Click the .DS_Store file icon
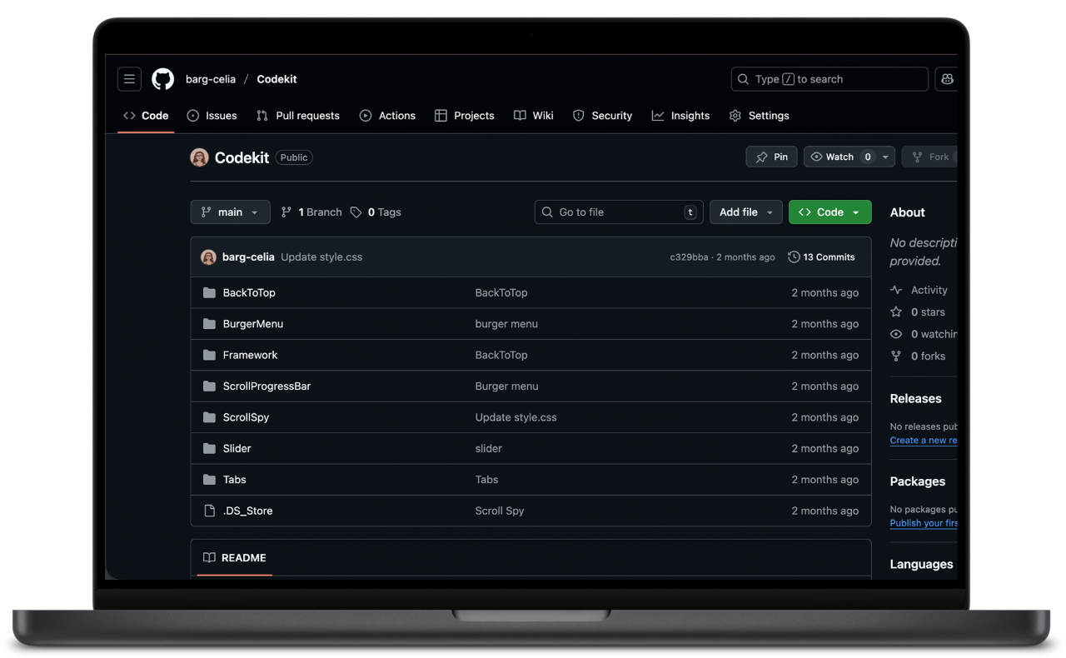Screen dimensions: 1066x658 [x=209, y=511]
